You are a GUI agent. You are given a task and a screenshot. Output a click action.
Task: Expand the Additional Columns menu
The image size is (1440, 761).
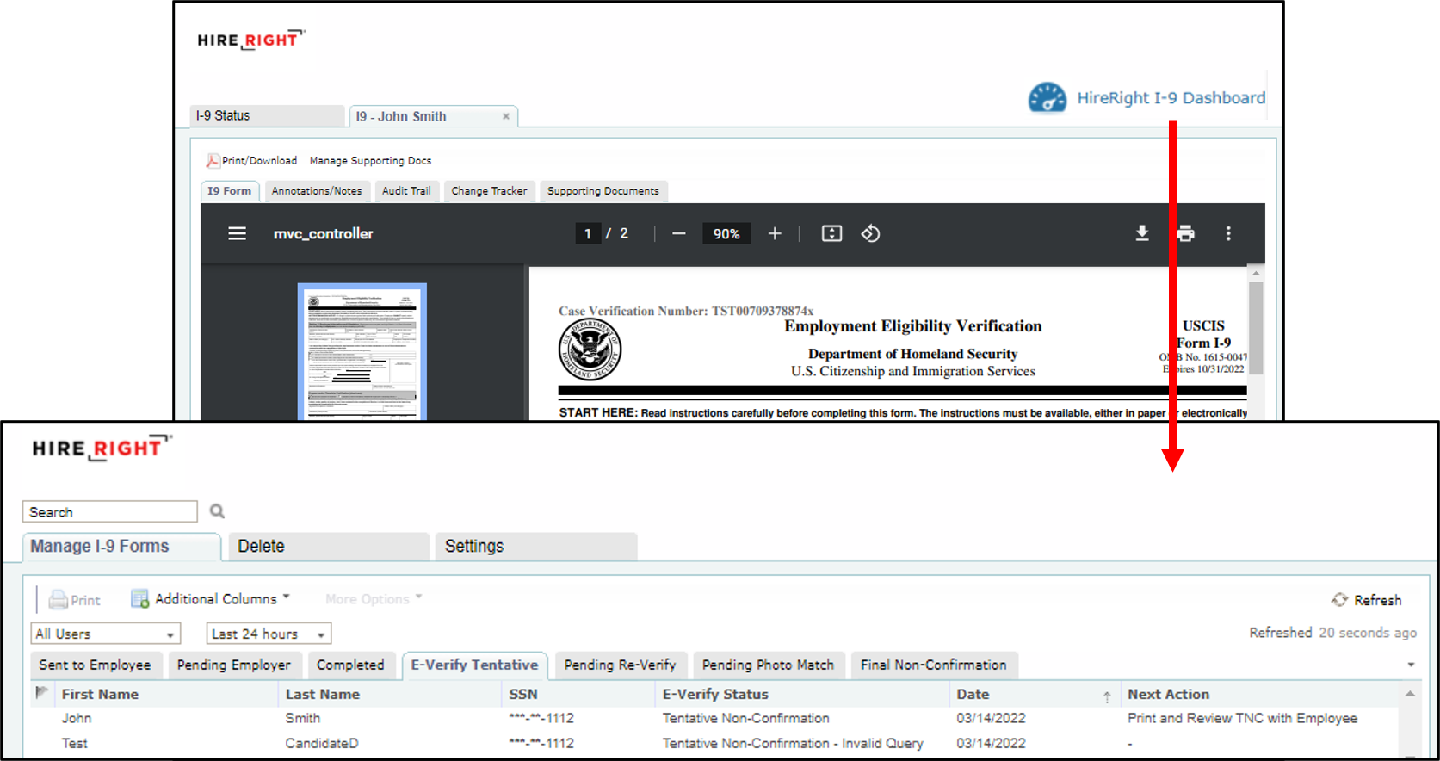[x=211, y=599]
